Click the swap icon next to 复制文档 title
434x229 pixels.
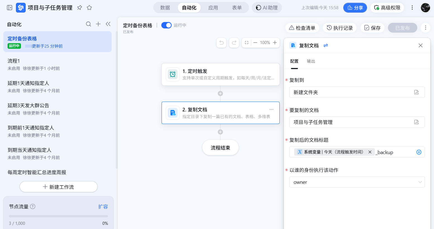(x=325, y=45)
